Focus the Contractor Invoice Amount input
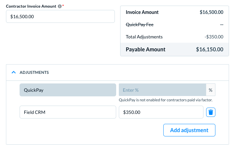This screenshot has width=234, height=149. [x=60, y=16]
